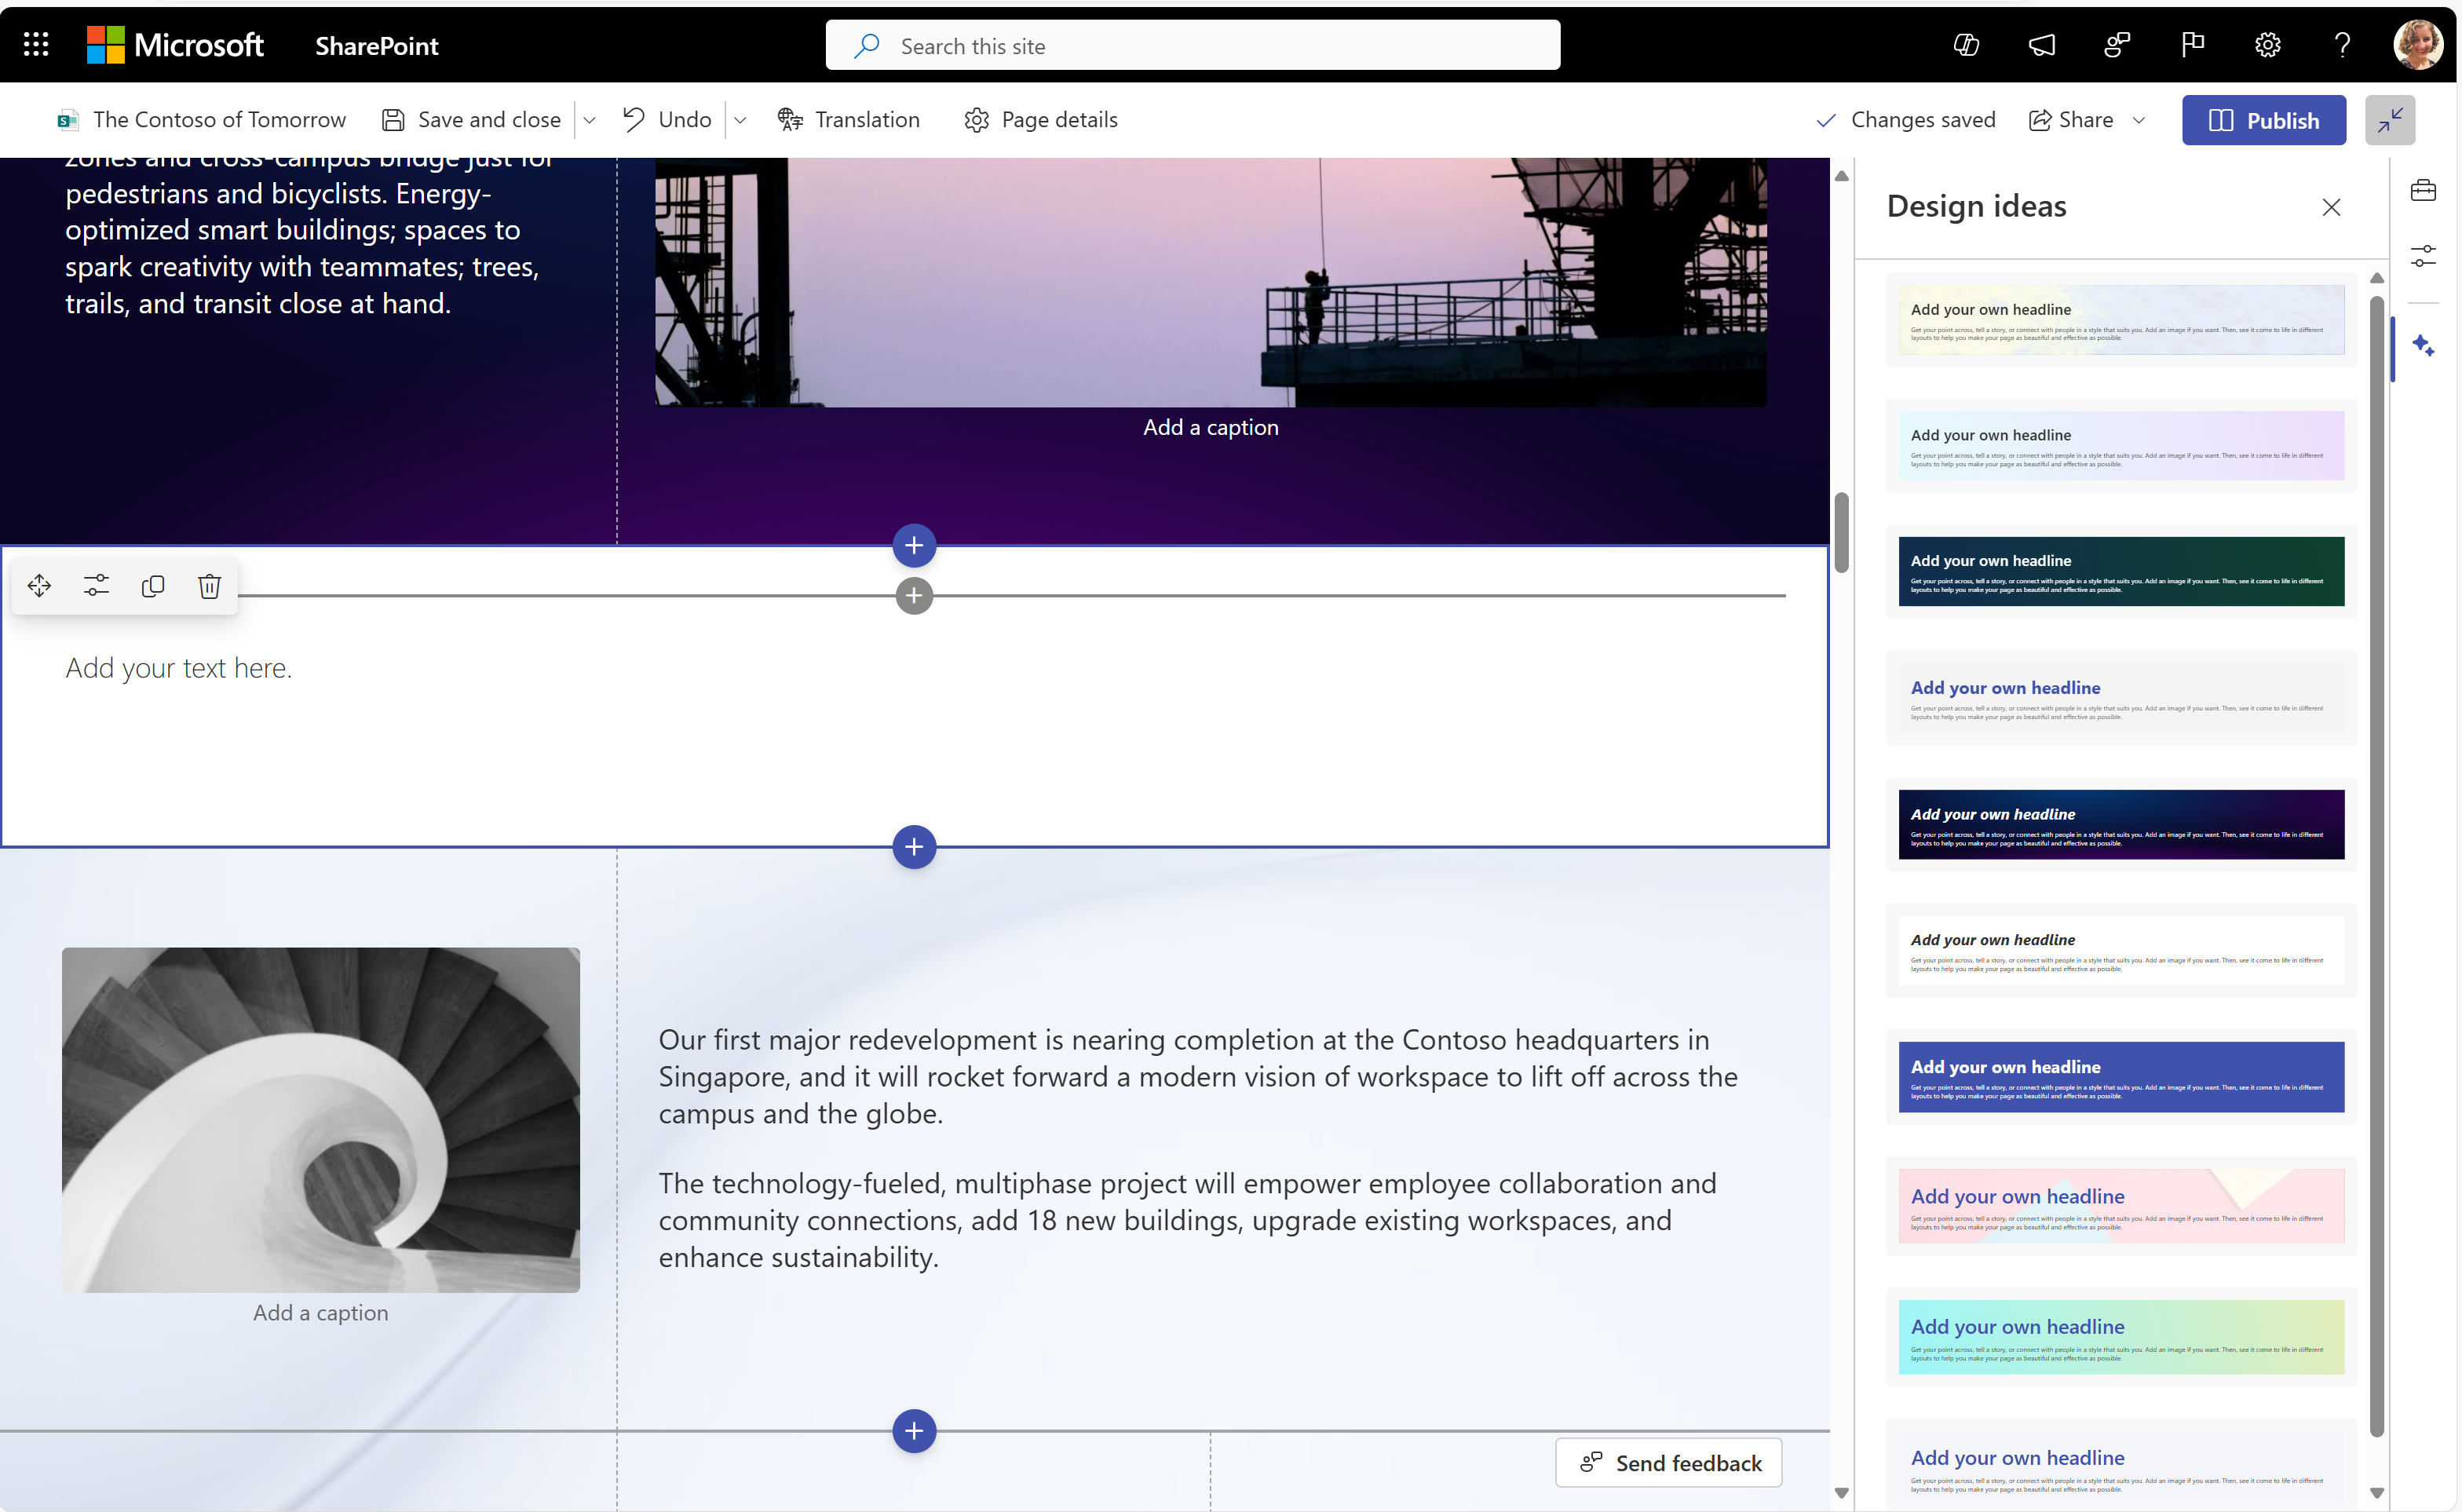Click the move/reorder section icon
2462x1512 pixels.
(38, 584)
